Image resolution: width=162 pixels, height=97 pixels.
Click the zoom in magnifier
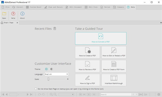(x=51, y=94)
